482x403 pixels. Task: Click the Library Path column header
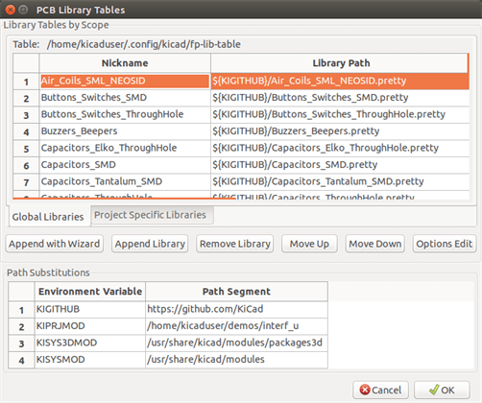click(x=340, y=63)
